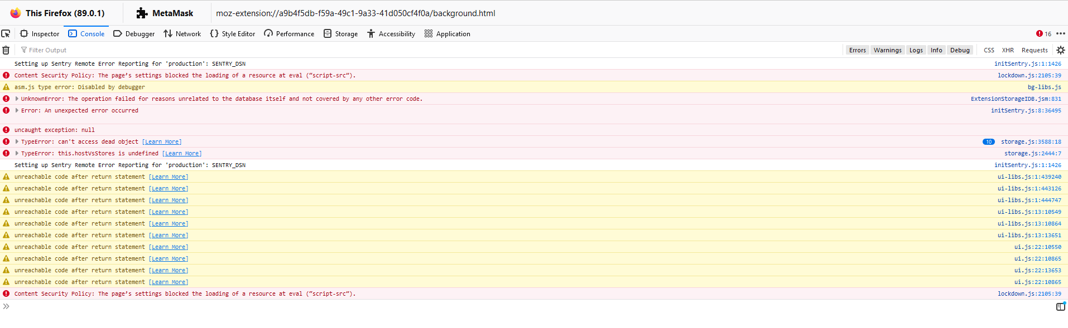Open source link initSentry.js:8:36495
The image size is (1068, 328).
coord(1026,110)
